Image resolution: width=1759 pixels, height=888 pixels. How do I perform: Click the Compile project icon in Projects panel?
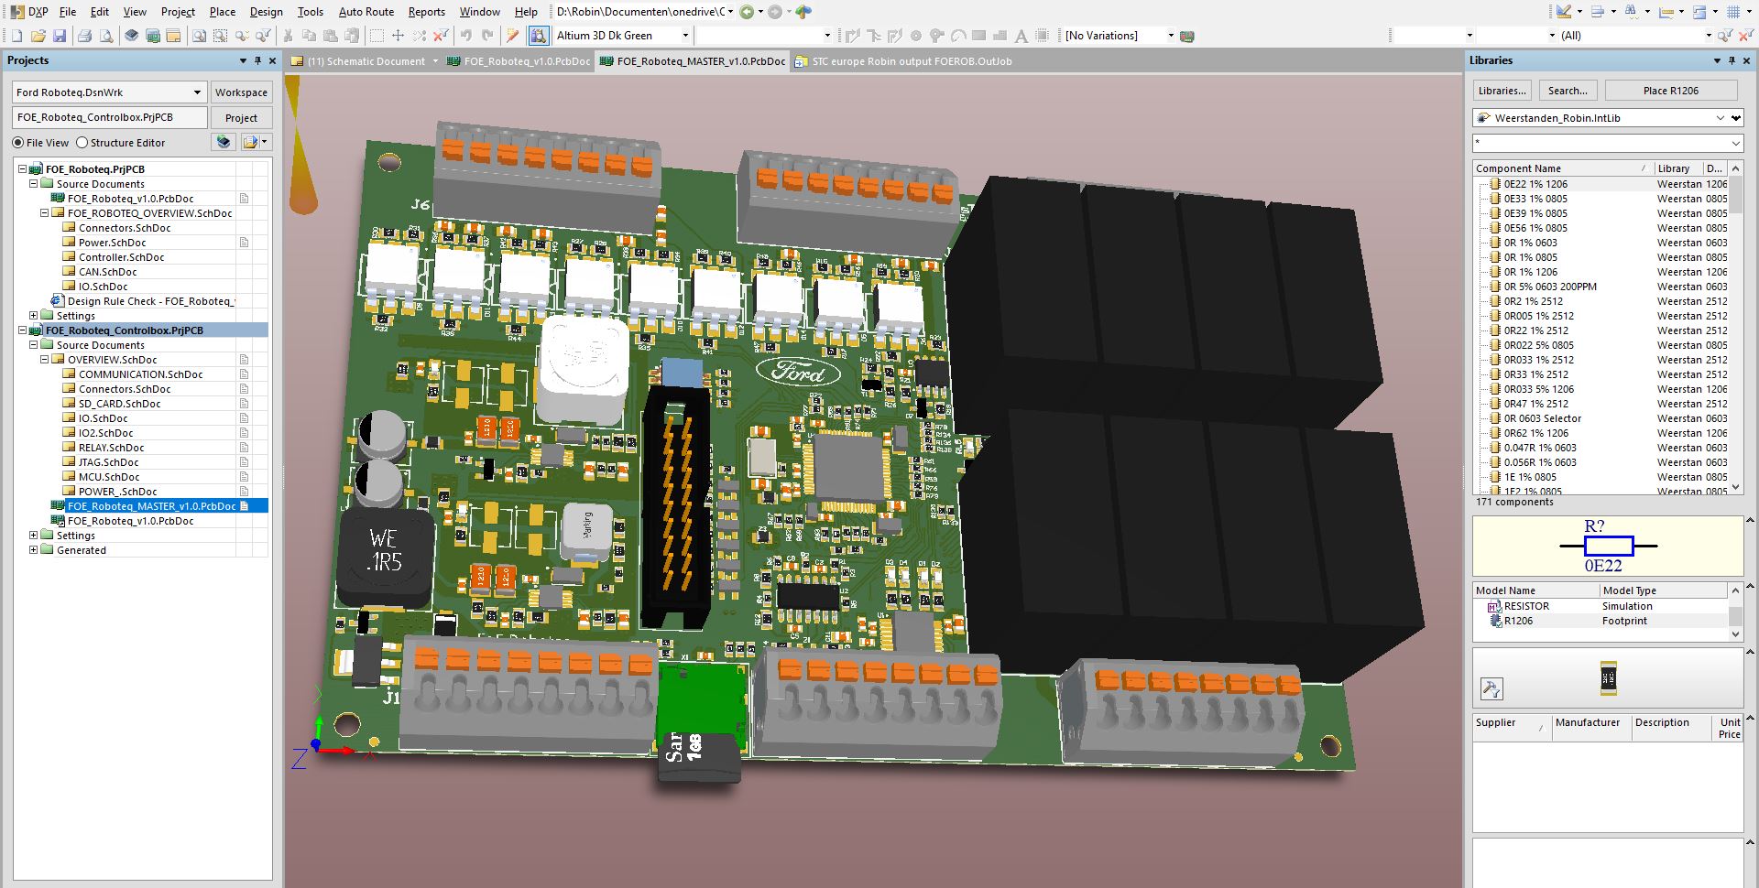coord(223,142)
